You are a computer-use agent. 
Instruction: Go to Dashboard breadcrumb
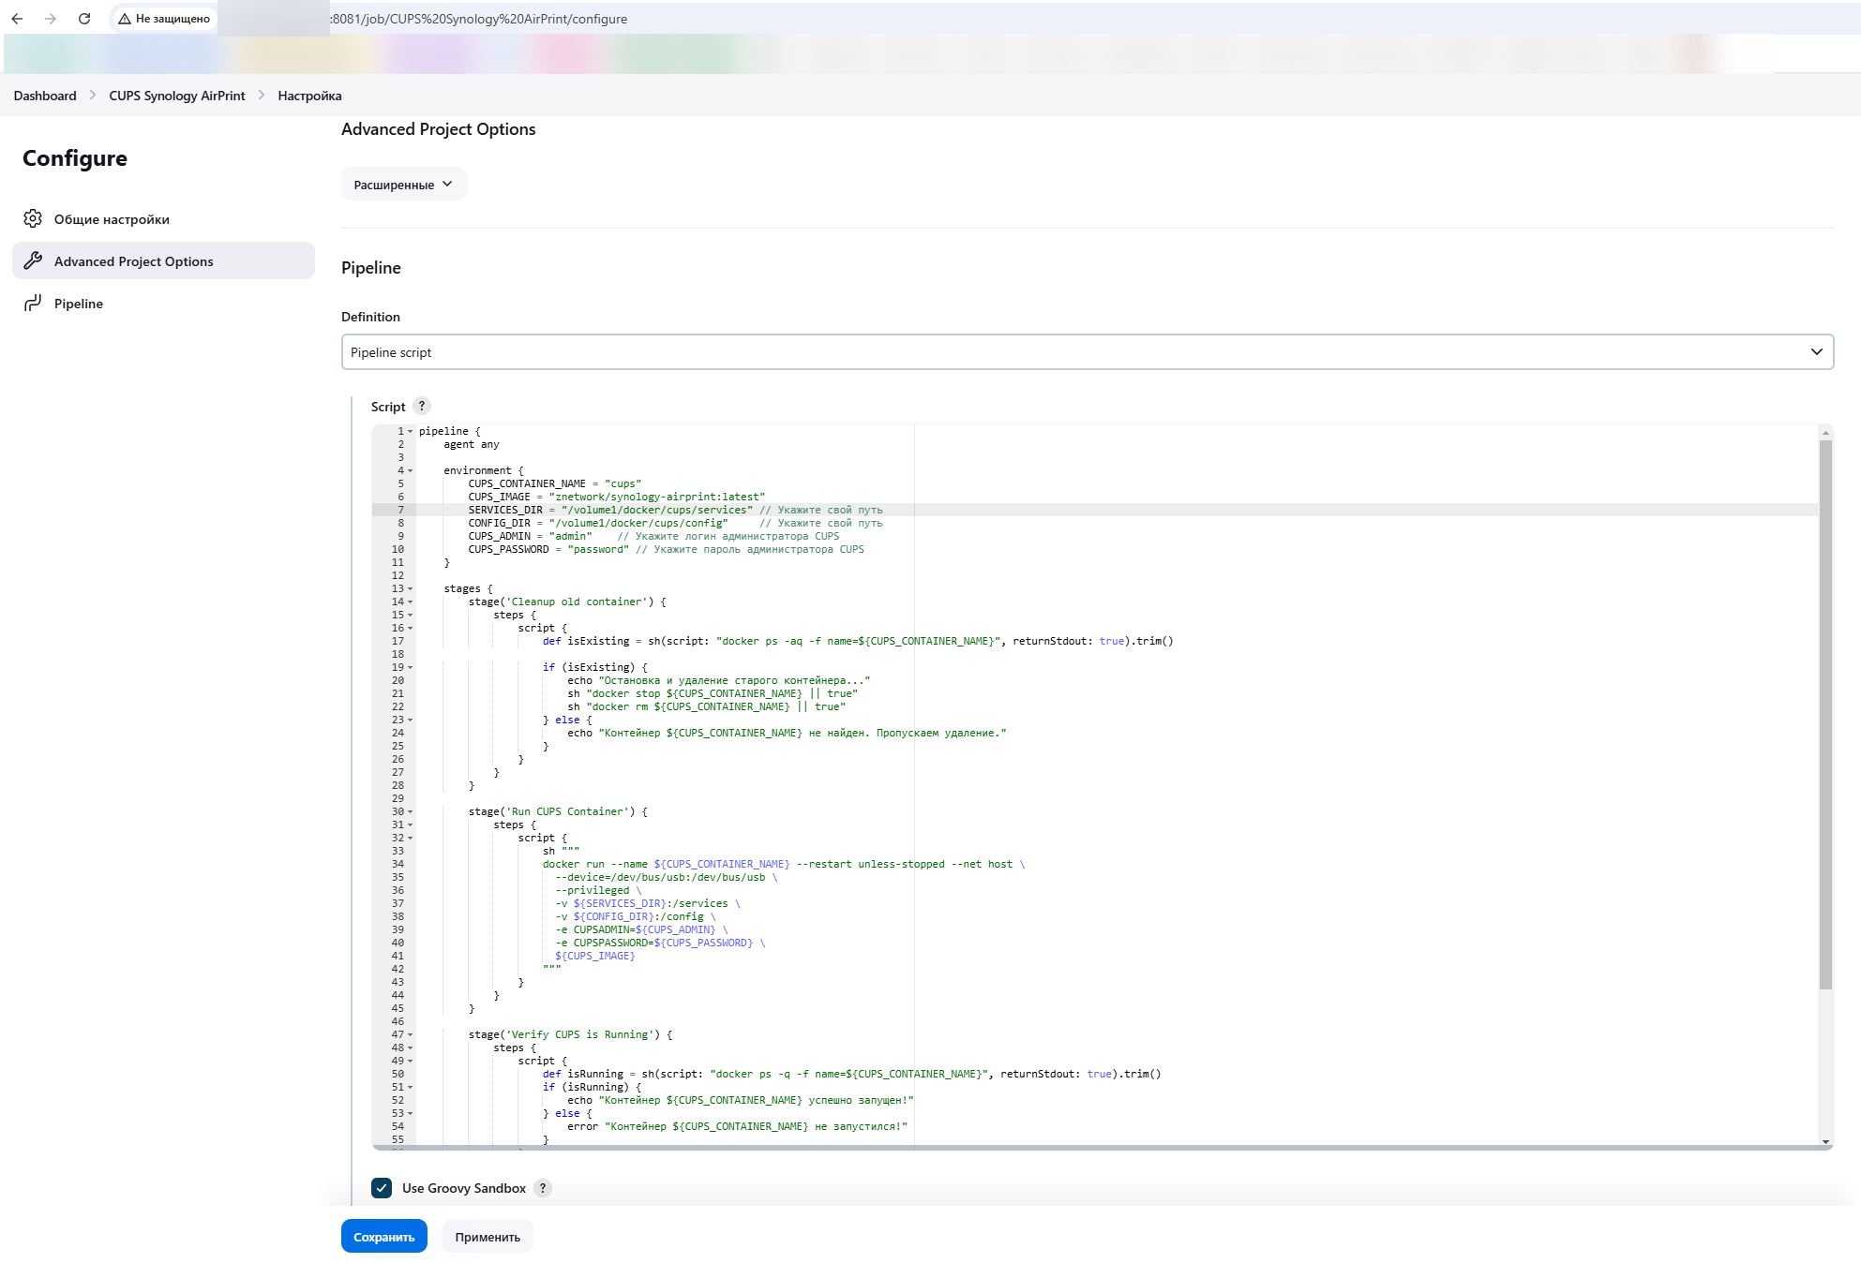tap(45, 96)
